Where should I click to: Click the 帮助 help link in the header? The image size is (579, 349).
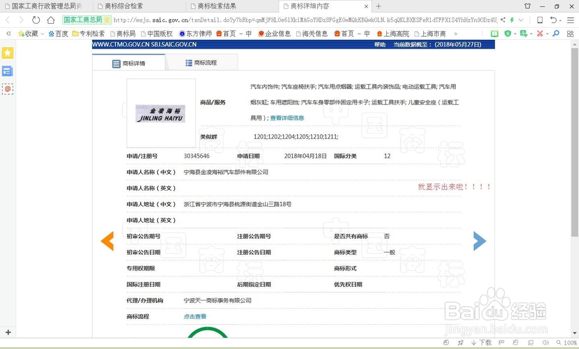[x=380, y=44]
